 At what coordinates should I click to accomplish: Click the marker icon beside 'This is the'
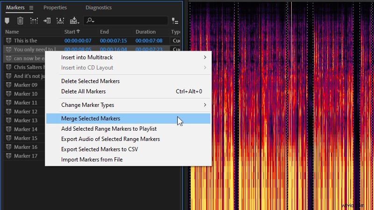tap(8, 41)
